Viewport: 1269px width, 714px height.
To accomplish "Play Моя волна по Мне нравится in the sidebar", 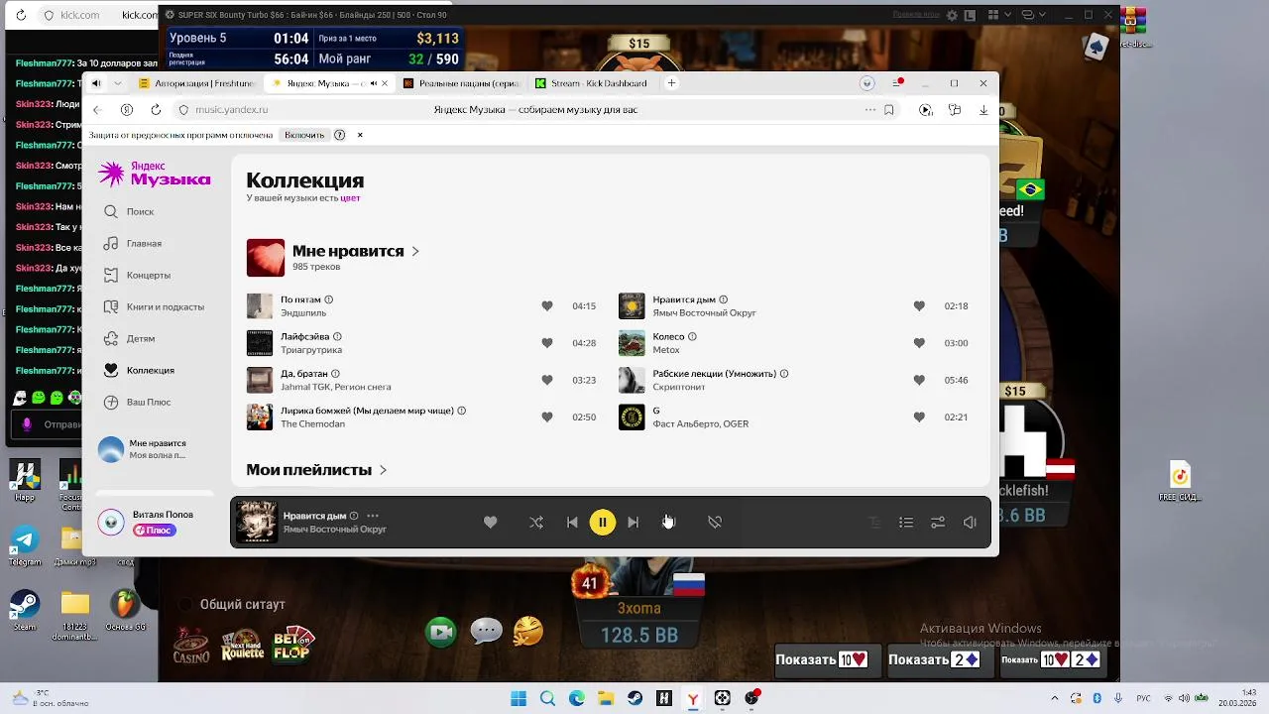I will [x=111, y=449].
